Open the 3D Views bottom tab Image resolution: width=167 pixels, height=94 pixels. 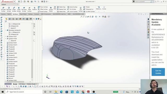[22, 84]
